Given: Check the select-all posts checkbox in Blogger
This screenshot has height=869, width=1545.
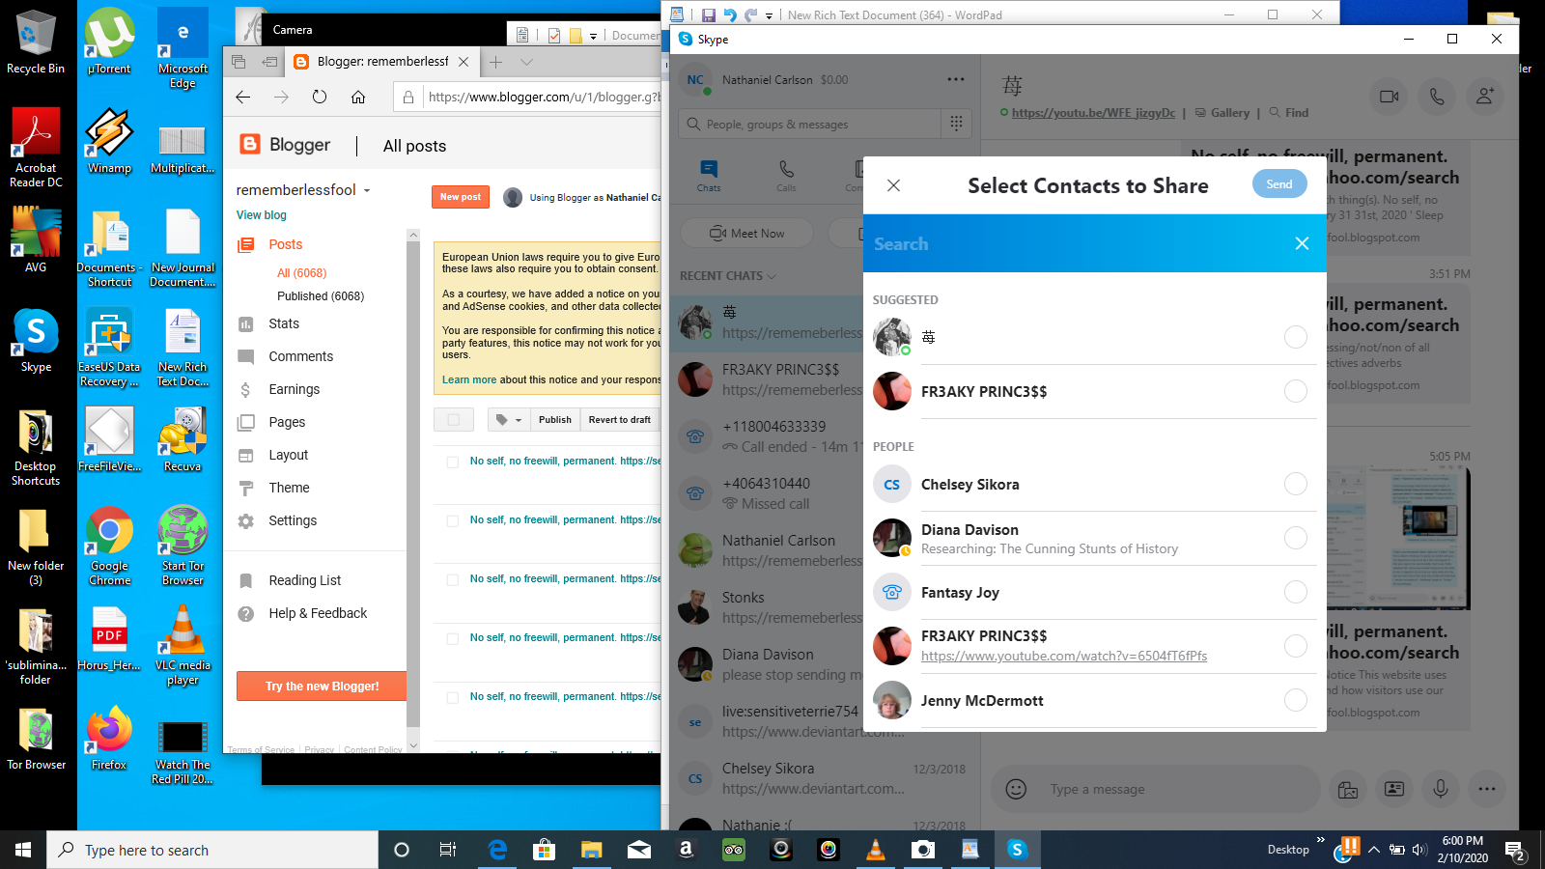Looking at the screenshot, I should [x=454, y=419].
